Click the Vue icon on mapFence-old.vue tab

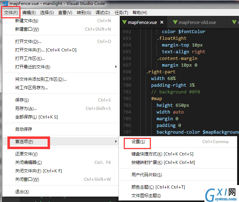175,22
